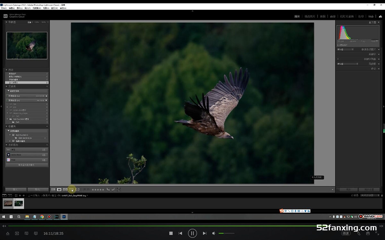
Task: Toggle the reject flag icon in the toolbar
Action: [x=88, y=190]
